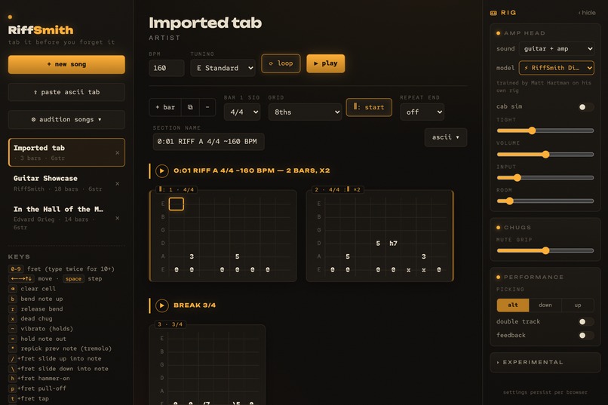This screenshot has width=608, height=405.
Task: Open the bar time signature 4/4 dropdown
Action: pyautogui.click(x=242, y=112)
